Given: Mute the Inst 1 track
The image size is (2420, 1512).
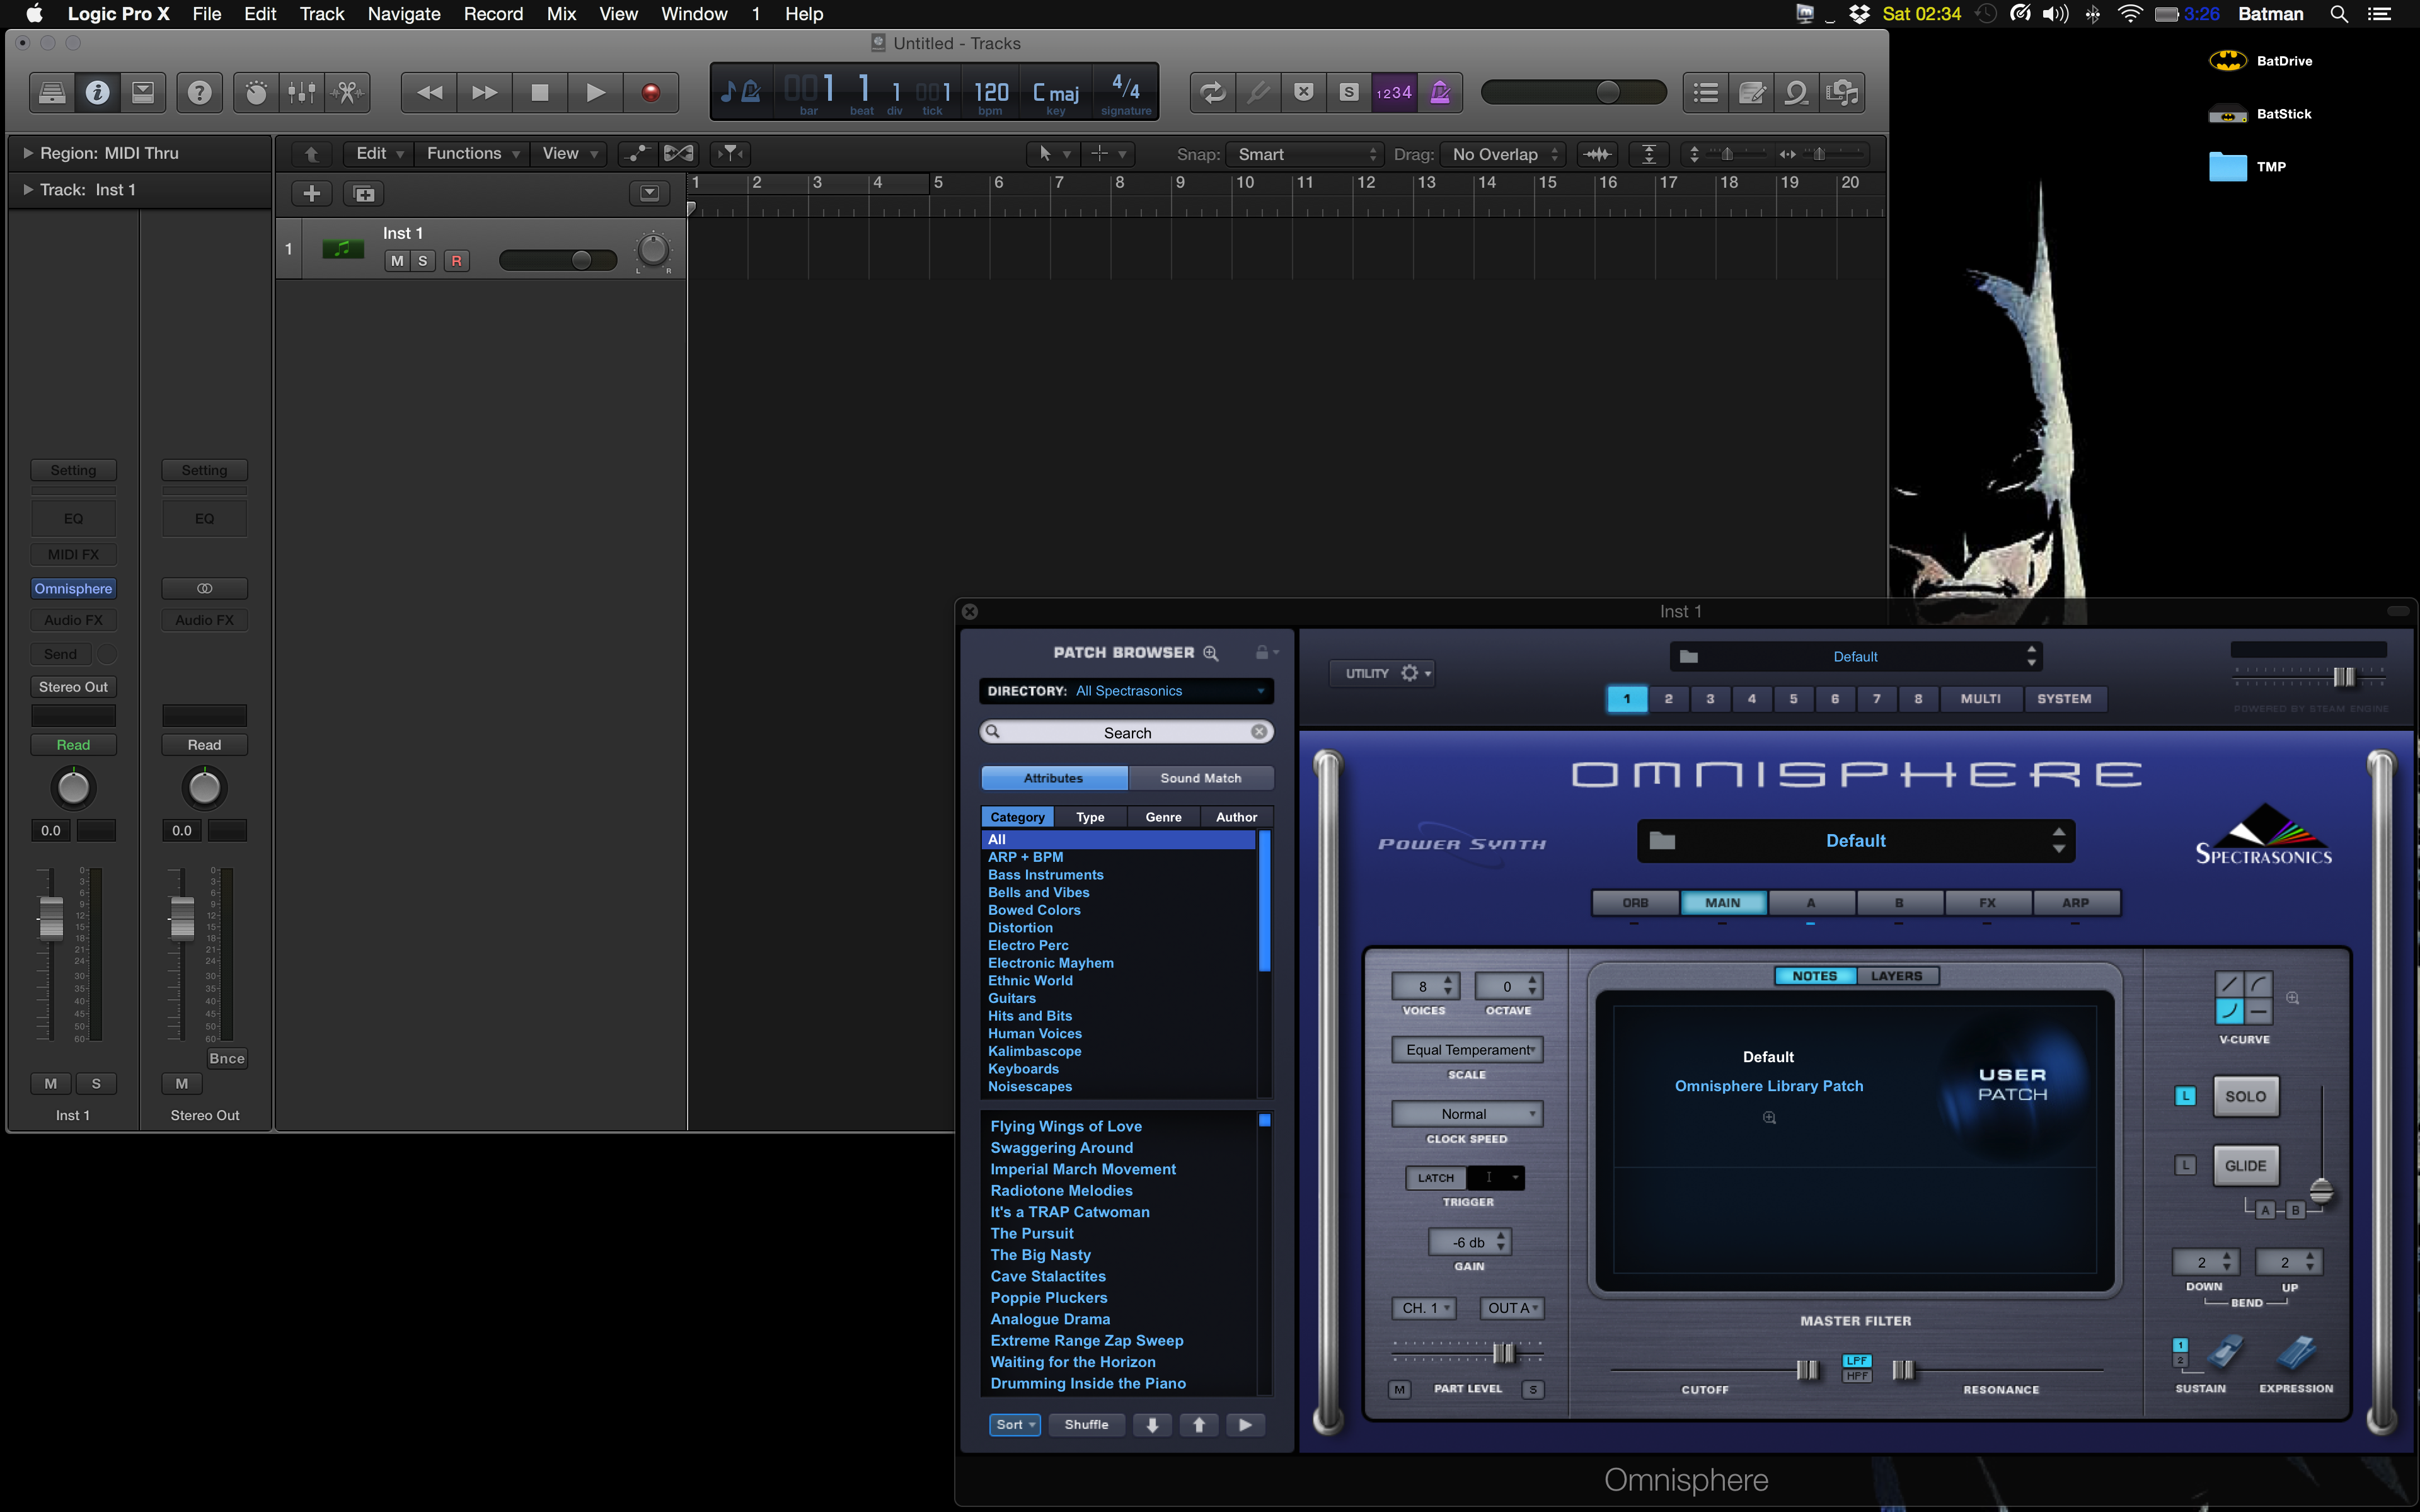Looking at the screenshot, I should pyautogui.click(x=397, y=261).
